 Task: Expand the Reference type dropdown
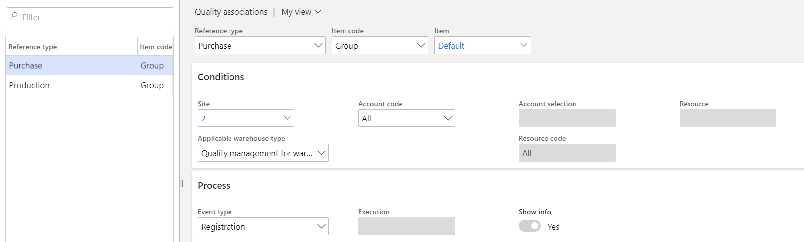pyautogui.click(x=318, y=46)
